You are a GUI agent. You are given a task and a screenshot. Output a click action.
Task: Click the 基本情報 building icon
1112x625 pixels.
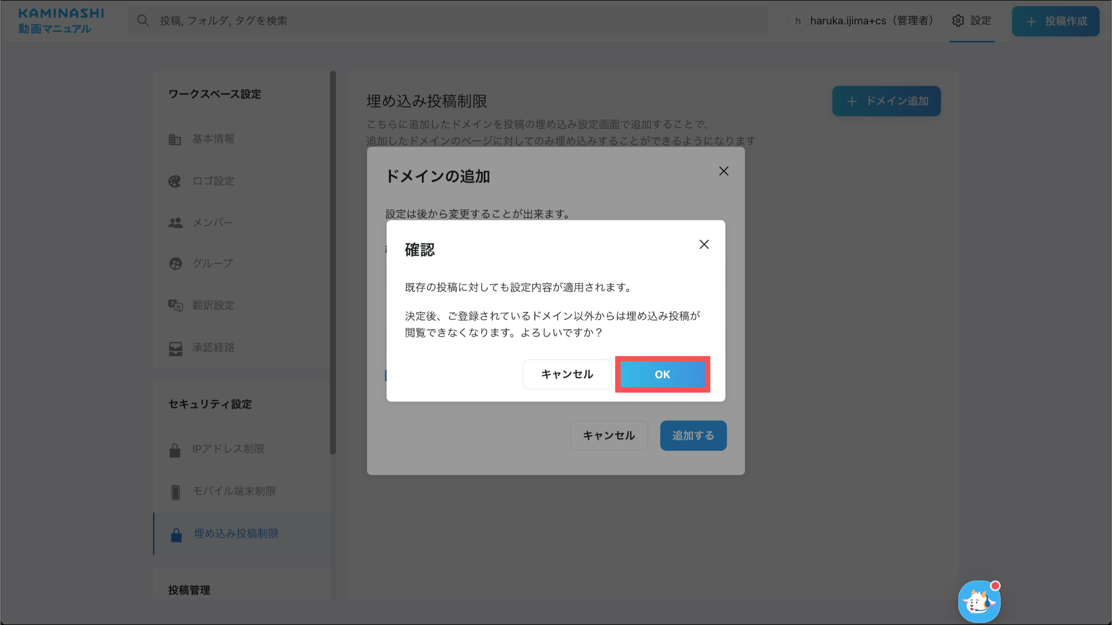click(x=175, y=140)
